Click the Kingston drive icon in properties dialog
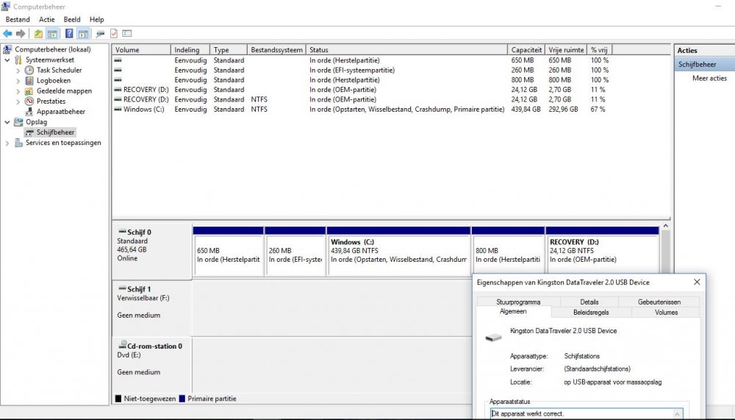This screenshot has width=735, height=420. pyautogui.click(x=493, y=337)
